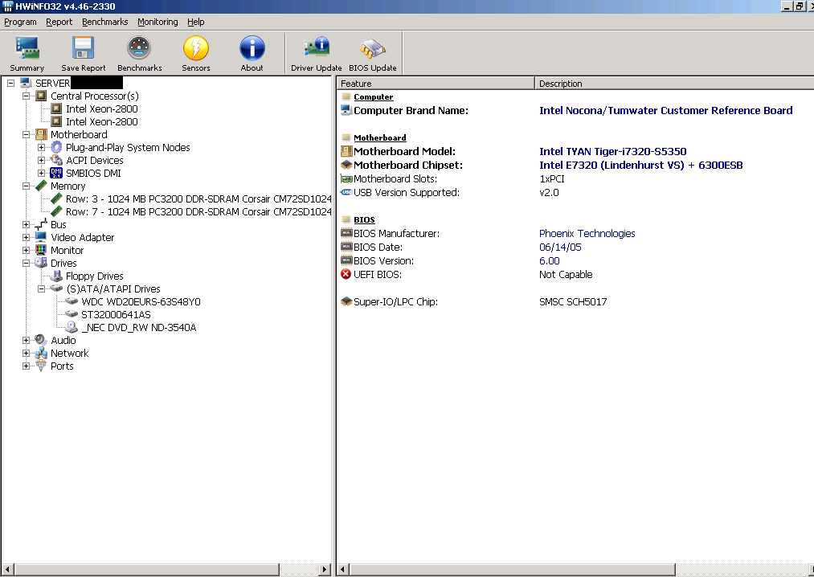The image size is (814, 577).
Task: Collapse the (S)ATA/ATAPI Drives branch
Action: click(x=41, y=288)
